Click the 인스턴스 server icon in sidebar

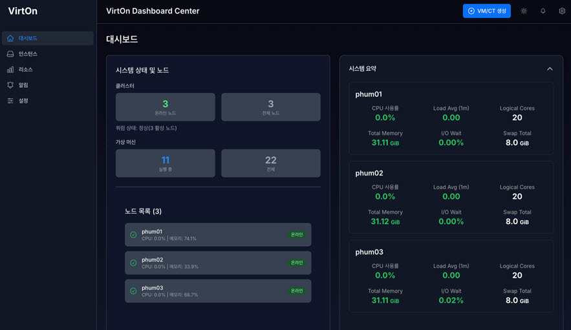[10, 54]
